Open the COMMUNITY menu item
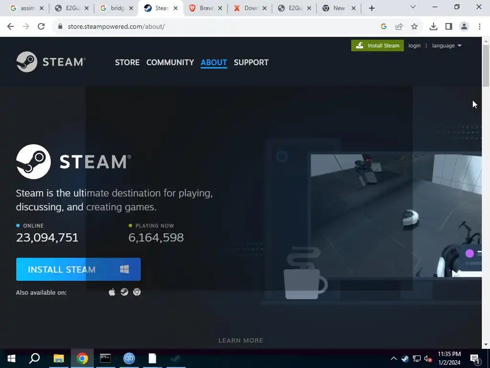Screen dimensions: 490x368 (170, 62)
